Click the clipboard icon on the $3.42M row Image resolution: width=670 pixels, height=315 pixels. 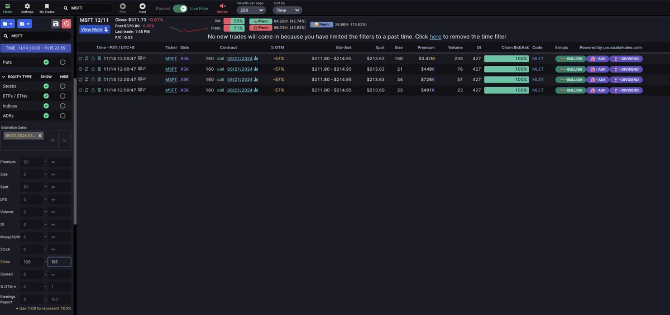(99, 59)
